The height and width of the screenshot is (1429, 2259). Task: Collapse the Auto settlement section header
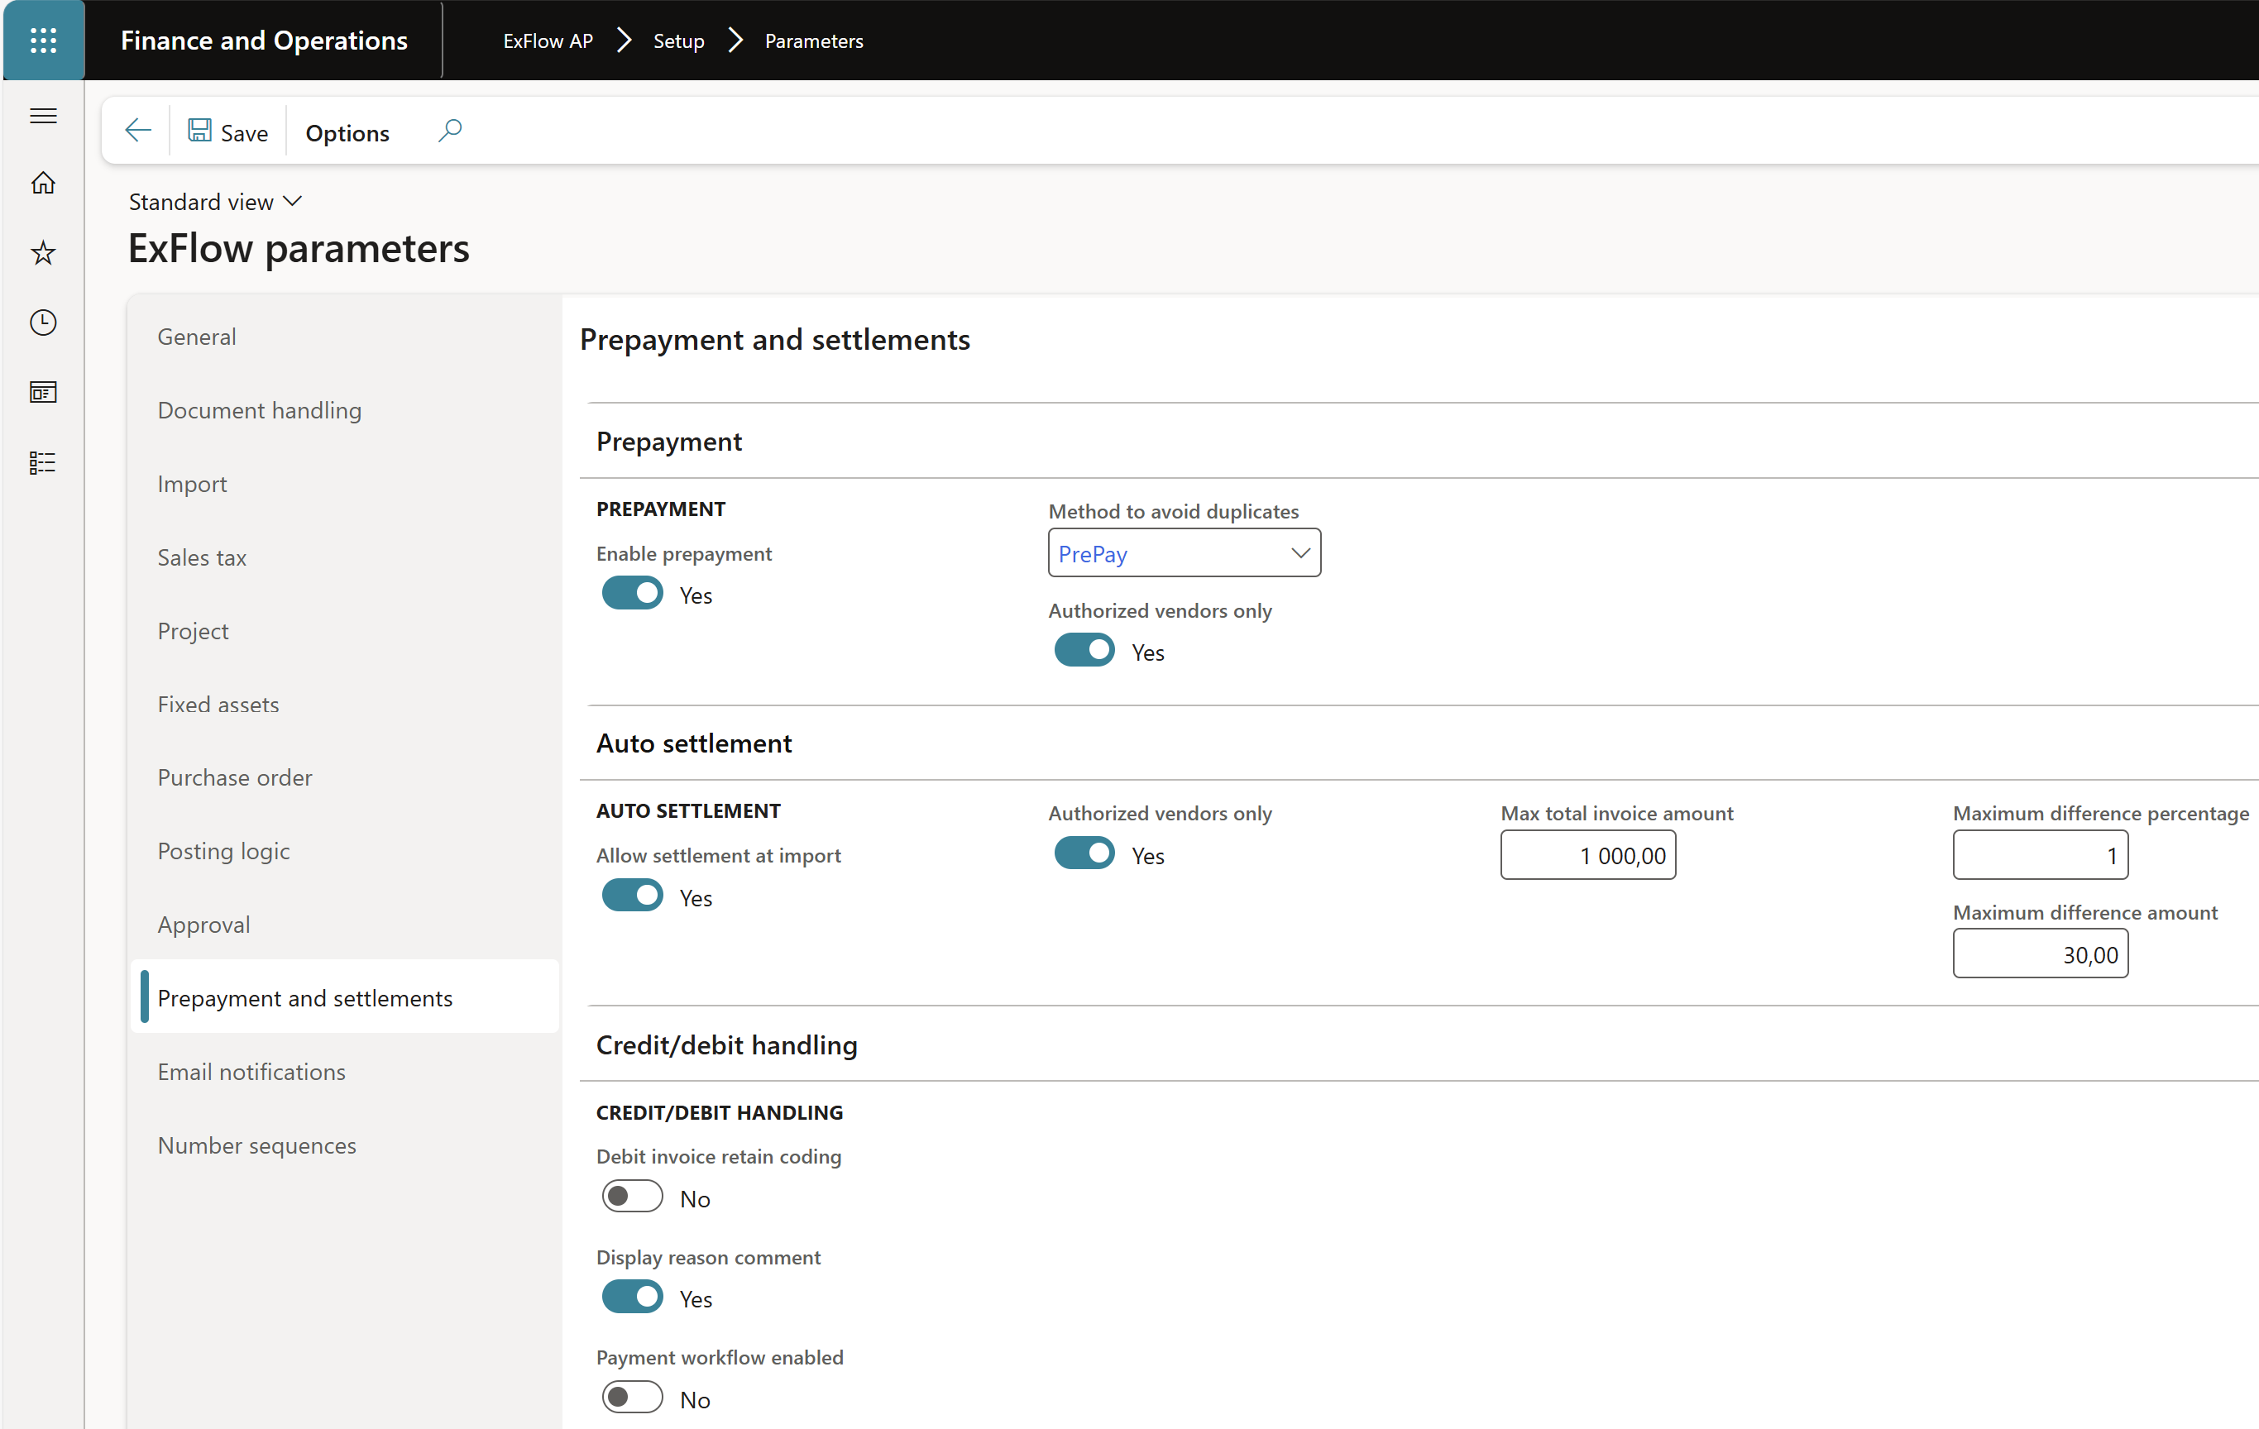694,743
